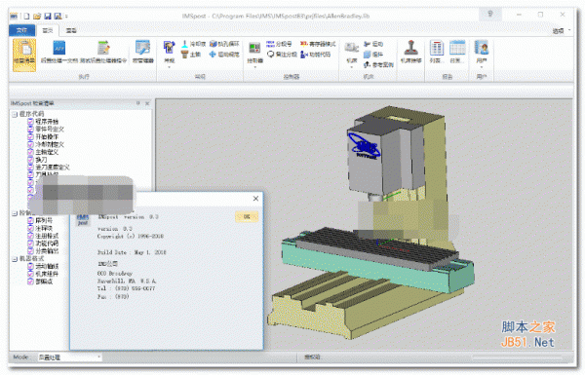Open the joystick machine jog icon

[x=410, y=48]
